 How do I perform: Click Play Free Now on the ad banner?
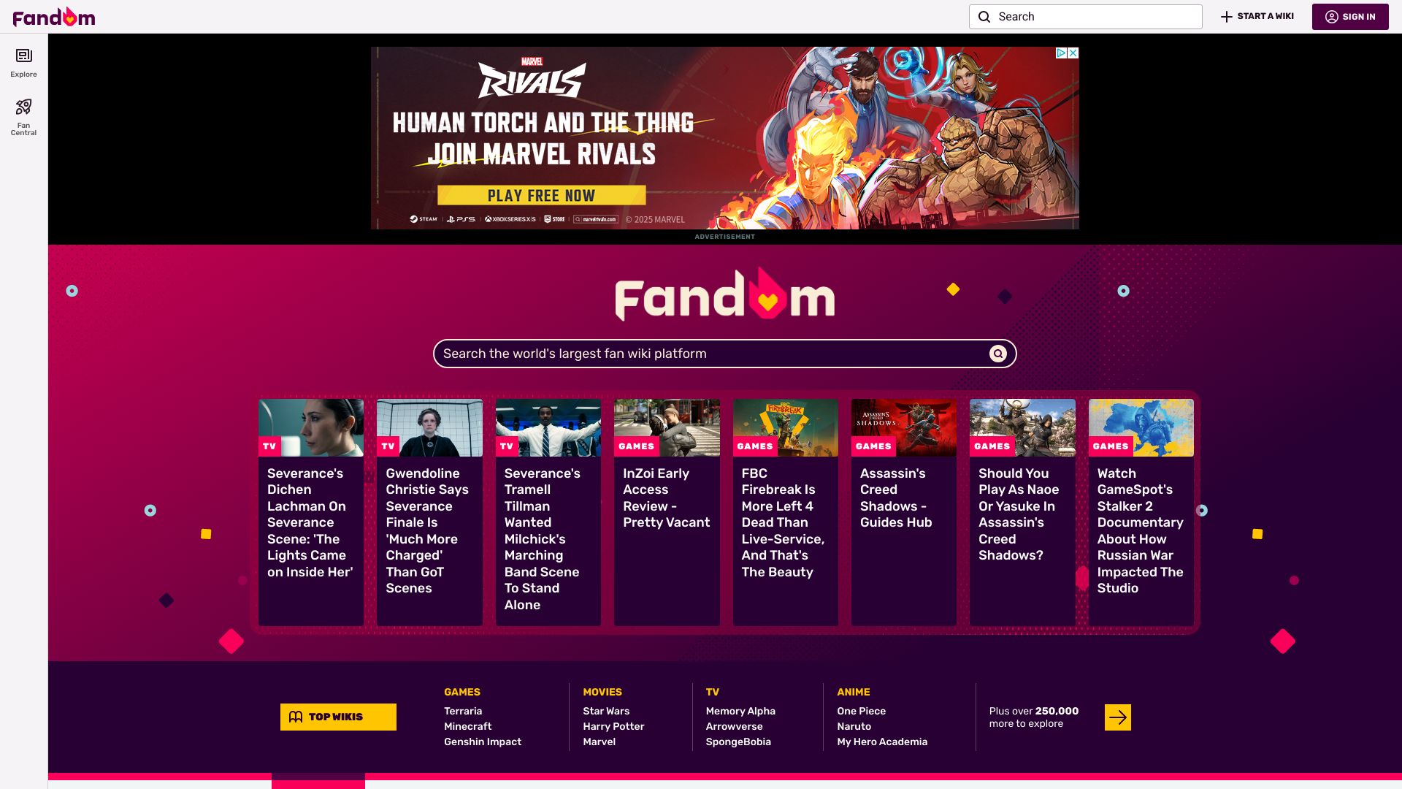(541, 196)
